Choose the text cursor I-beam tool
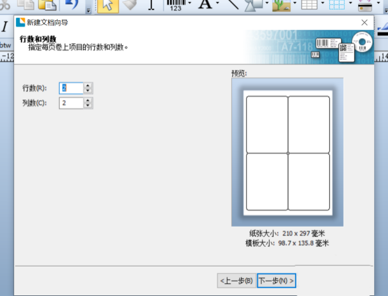This screenshot has width=388, height=296. pos(151,5)
